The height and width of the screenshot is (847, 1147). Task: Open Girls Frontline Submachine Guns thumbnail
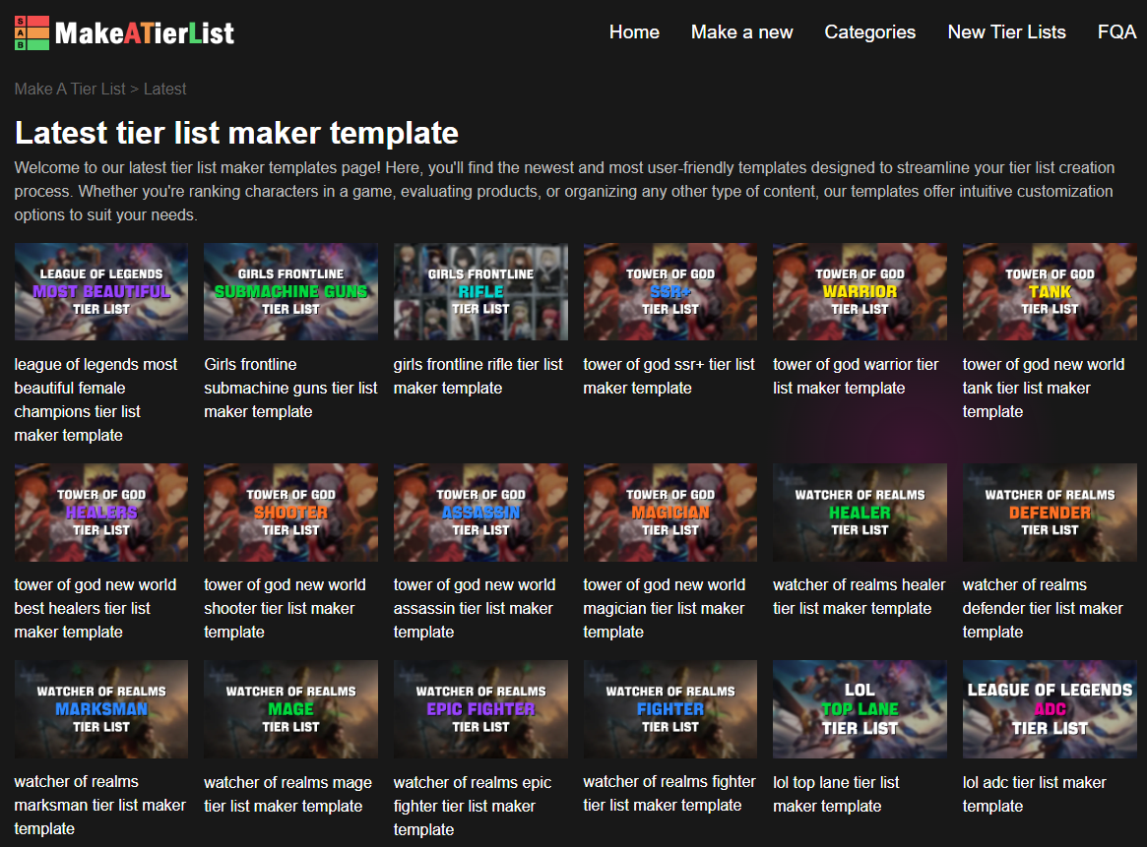point(291,291)
